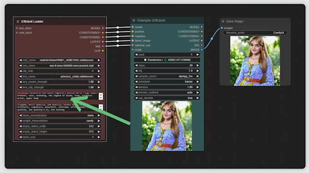Screen dimensions: 309x173
Task: Click the KSampler LATENT output port
Action: tap(202, 41)
